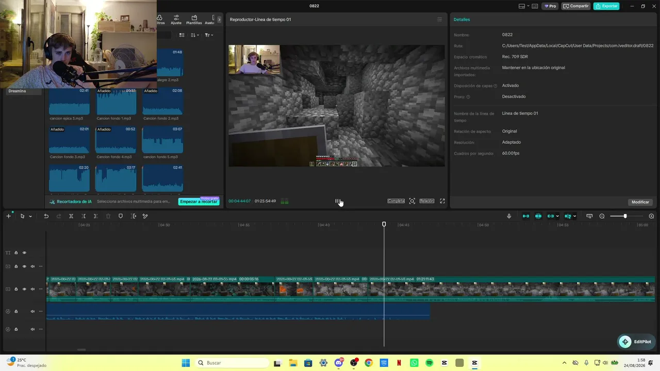Open the main video track options dots
The height and width of the screenshot is (371, 660).
[x=41, y=289]
